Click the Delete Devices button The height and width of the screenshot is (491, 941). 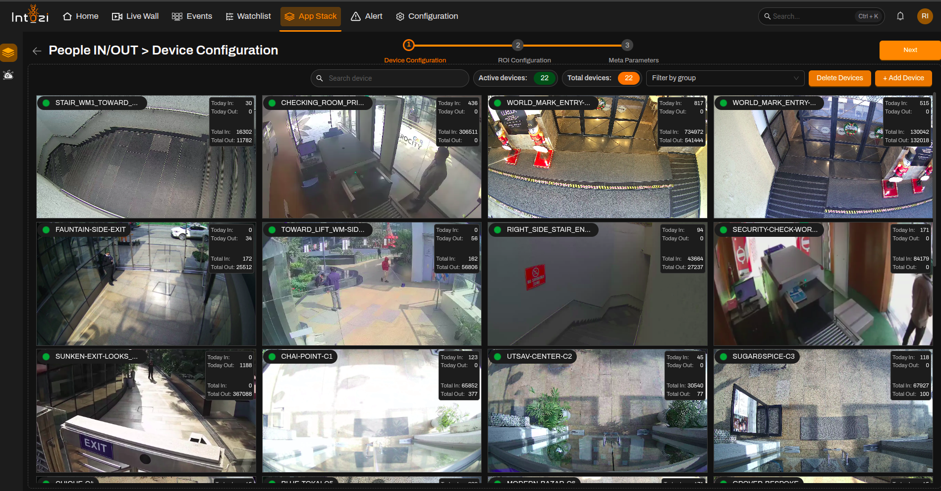(839, 78)
